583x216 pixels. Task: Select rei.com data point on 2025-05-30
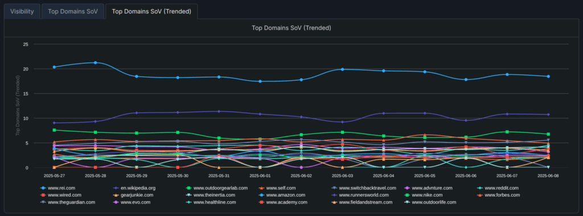[x=178, y=77]
